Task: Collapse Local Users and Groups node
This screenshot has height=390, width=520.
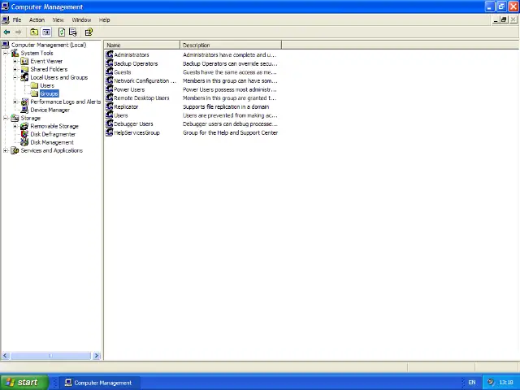Action: (x=15, y=77)
